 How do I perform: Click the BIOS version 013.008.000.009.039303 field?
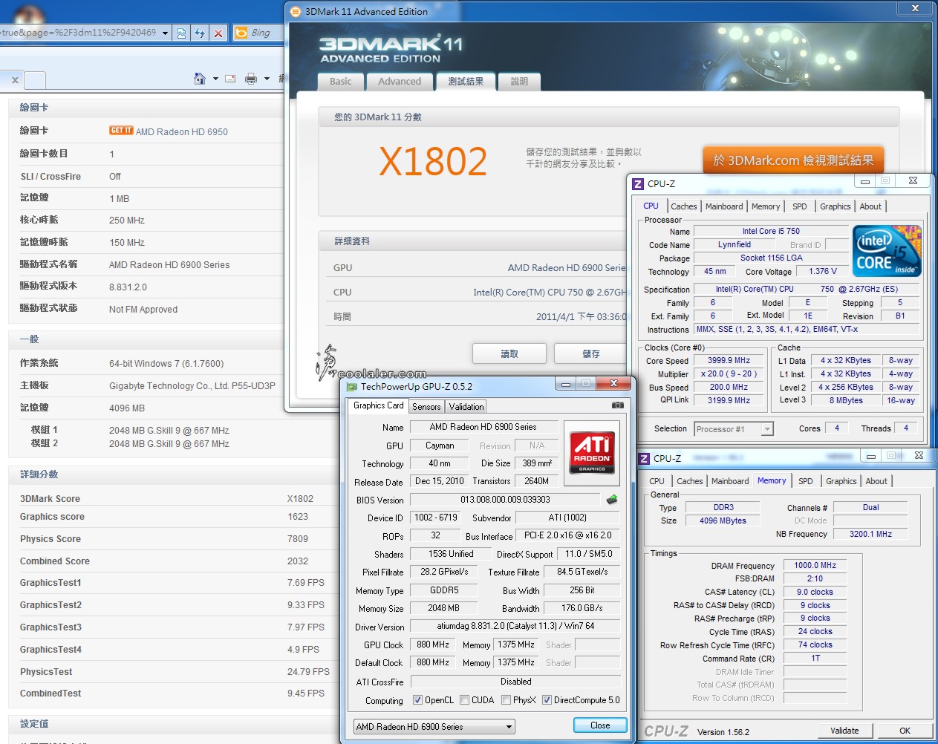[x=506, y=500]
